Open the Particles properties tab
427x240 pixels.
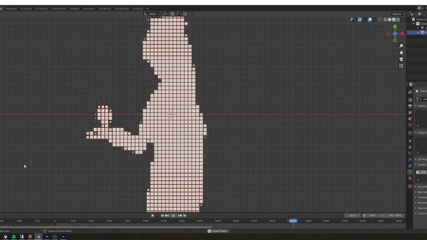[410, 153]
